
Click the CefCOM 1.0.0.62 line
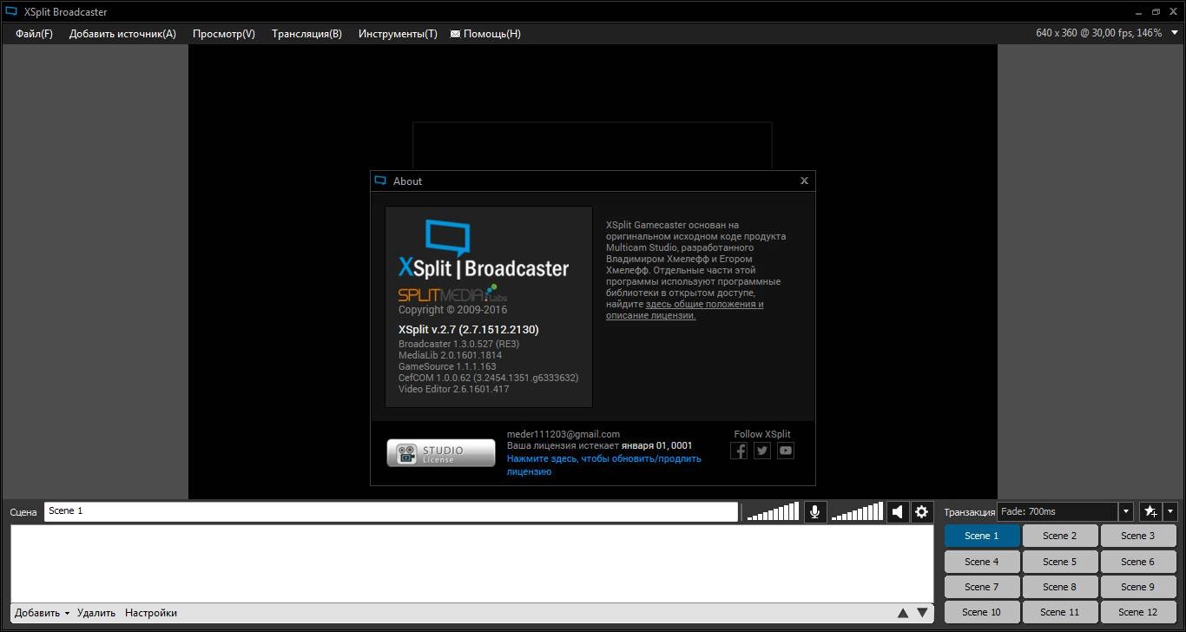(x=489, y=378)
